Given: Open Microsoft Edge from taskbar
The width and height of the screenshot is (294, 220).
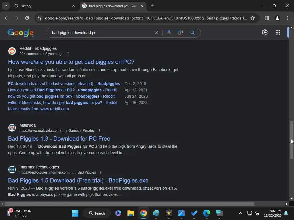Looking at the screenshot, I should point(207,213).
